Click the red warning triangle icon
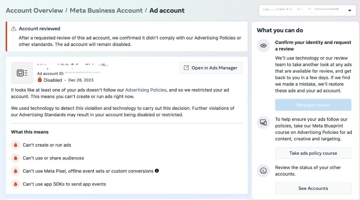 click(14, 29)
